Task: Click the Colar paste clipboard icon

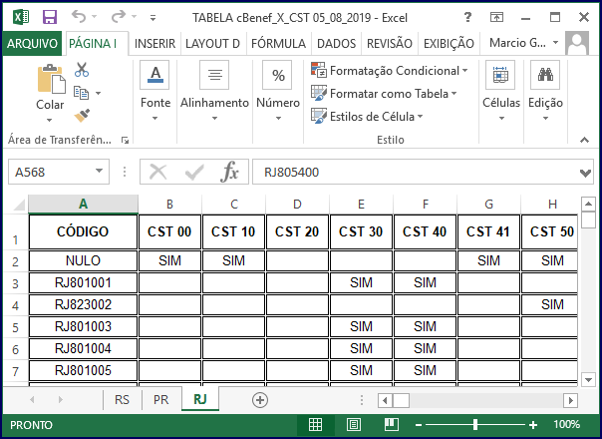Action: (x=52, y=79)
